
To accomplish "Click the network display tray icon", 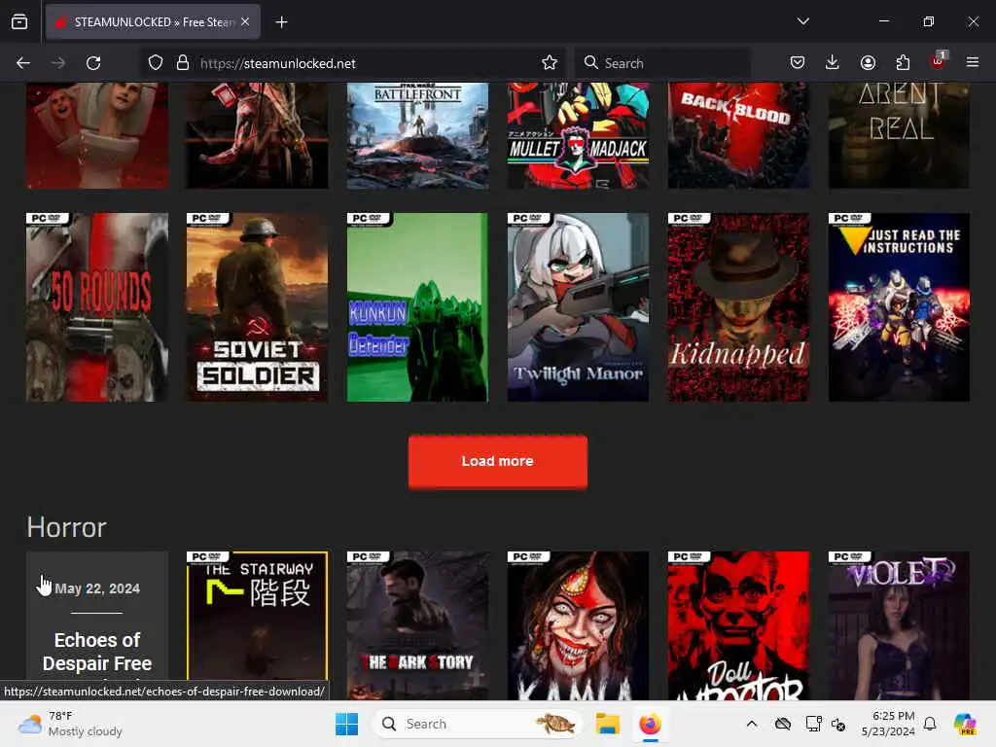I will [813, 724].
